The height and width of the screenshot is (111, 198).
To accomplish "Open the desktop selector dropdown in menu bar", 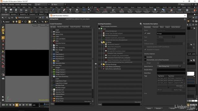I will click(42, 4).
